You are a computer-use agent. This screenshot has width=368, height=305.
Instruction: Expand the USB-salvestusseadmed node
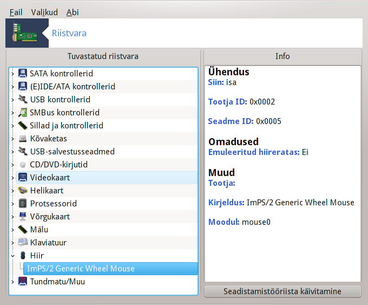point(12,152)
